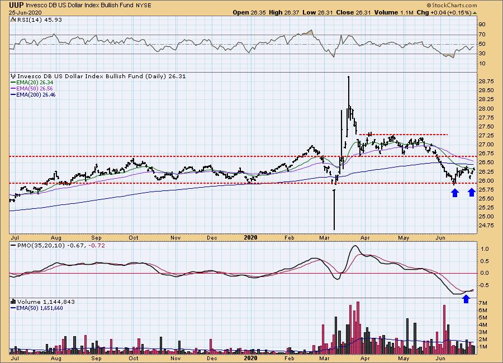Click the 27.25 price axis label

point(486,136)
